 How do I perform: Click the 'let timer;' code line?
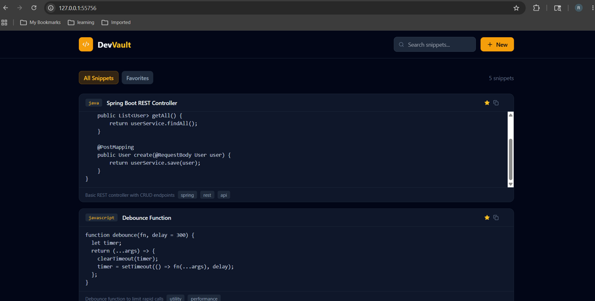pyautogui.click(x=107, y=243)
